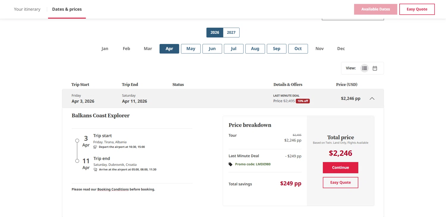Click airport transfer icon beside Depart the airport

[x=95, y=147]
